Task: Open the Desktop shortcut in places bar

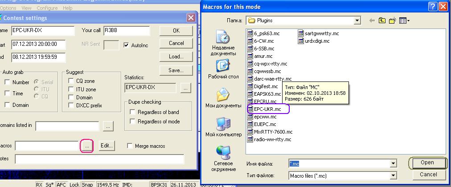Action: coord(223,66)
